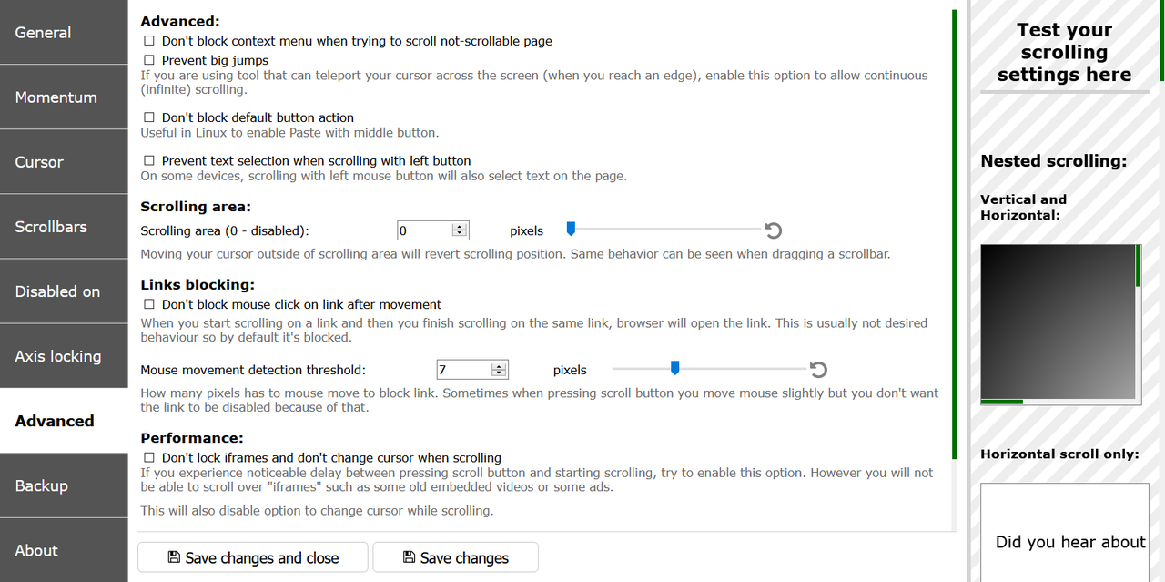Click the Save changes button
This screenshot has height=582, width=1165.
pos(455,557)
